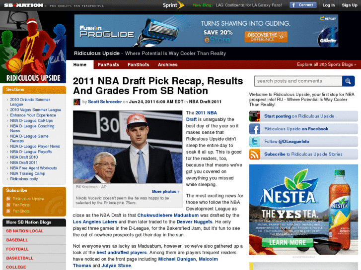This screenshot has width=361, height=270.
Task: Open Explore all 305 Sports Blogs
Action: tap(326, 64)
